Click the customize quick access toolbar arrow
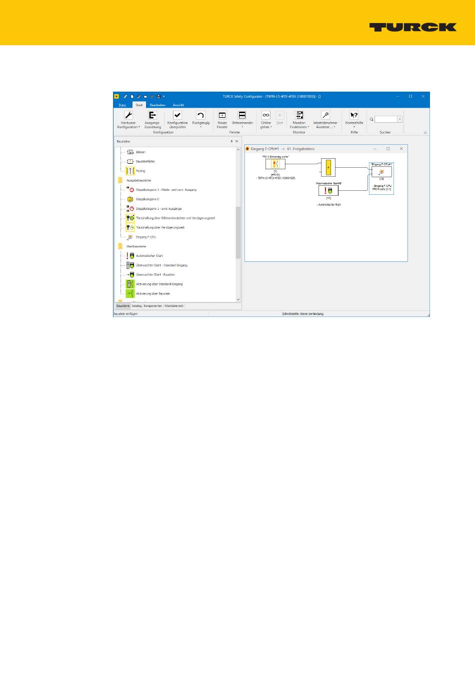The width and height of the screenshot is (475, 673). pos(164,96)
